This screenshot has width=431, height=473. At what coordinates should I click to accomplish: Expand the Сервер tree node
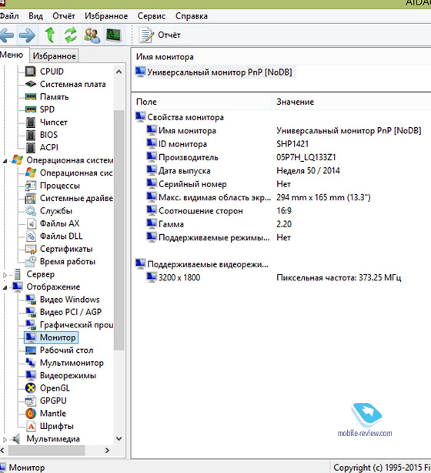(5, 275)
